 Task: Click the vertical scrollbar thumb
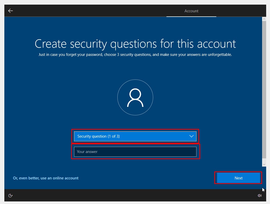pyautogui.click(x=264, y=89)
